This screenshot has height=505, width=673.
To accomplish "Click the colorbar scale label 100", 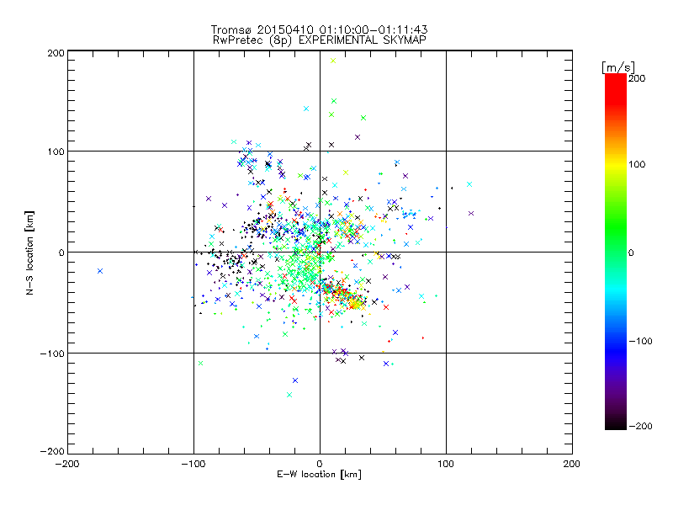I will coord(637,164).
